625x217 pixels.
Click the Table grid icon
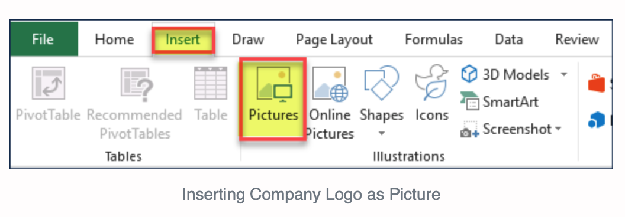(x=211, y=83)
